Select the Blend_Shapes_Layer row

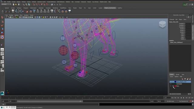pyautogui.click(x=180, y=82)
